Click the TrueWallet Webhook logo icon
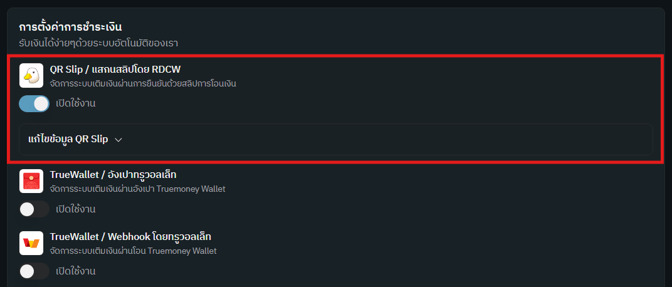Image resolution: width=672 pixels, height=287 pixels. click(31, 243)
